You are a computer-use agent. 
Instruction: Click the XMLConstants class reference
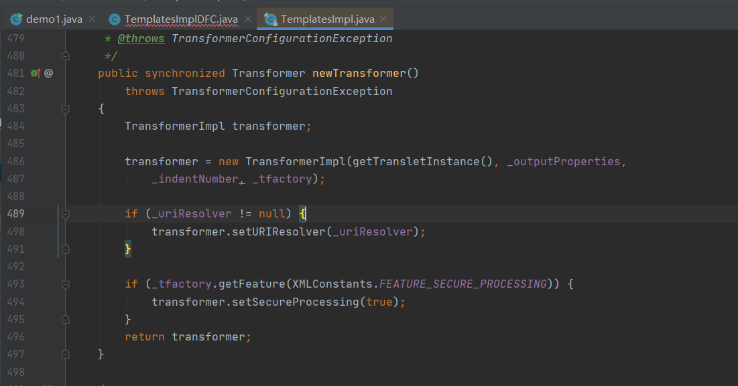click(x=332, y=284)
